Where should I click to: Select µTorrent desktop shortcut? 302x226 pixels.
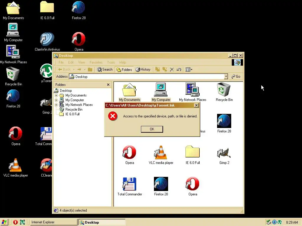(x=46, y=73)
